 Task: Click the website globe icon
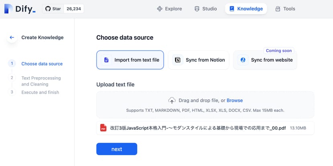click(x=243, y=60)
